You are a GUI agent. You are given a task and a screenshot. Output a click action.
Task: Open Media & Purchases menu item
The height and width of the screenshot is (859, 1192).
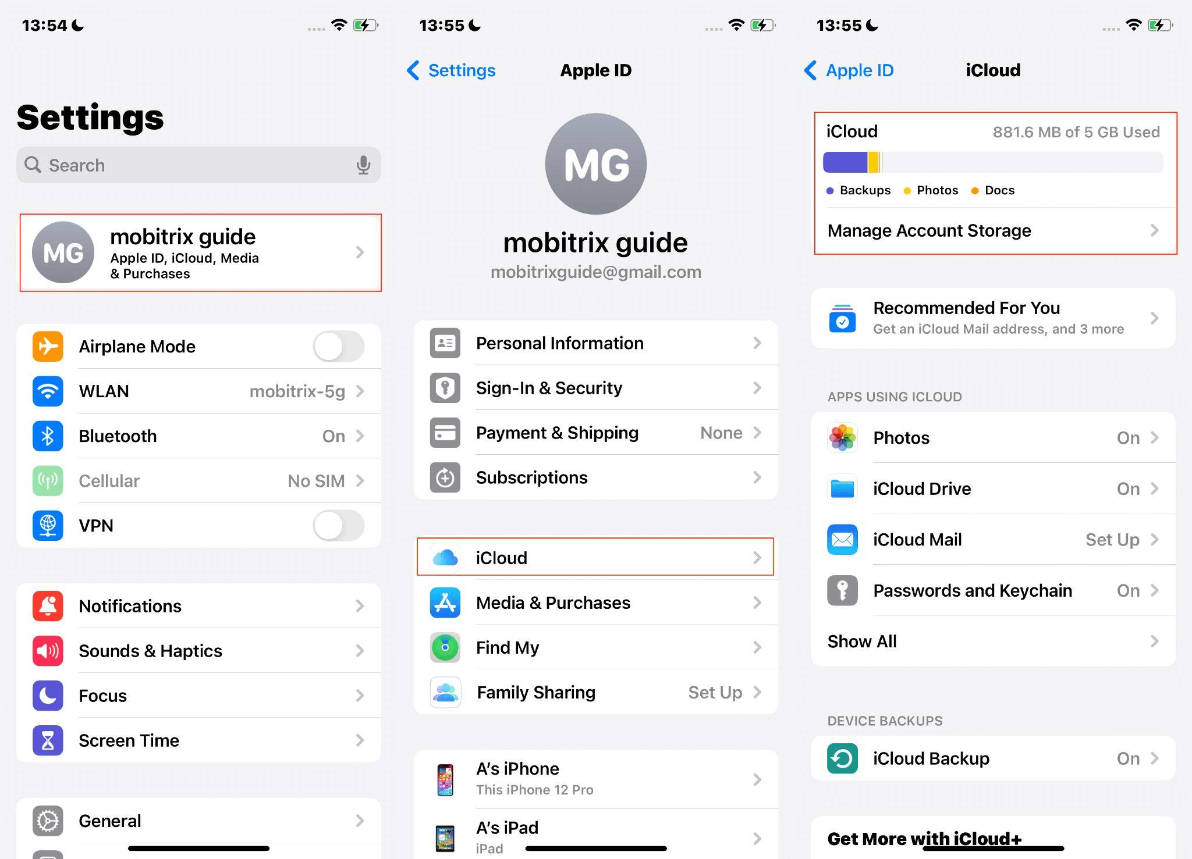click(x=596, y=603)
